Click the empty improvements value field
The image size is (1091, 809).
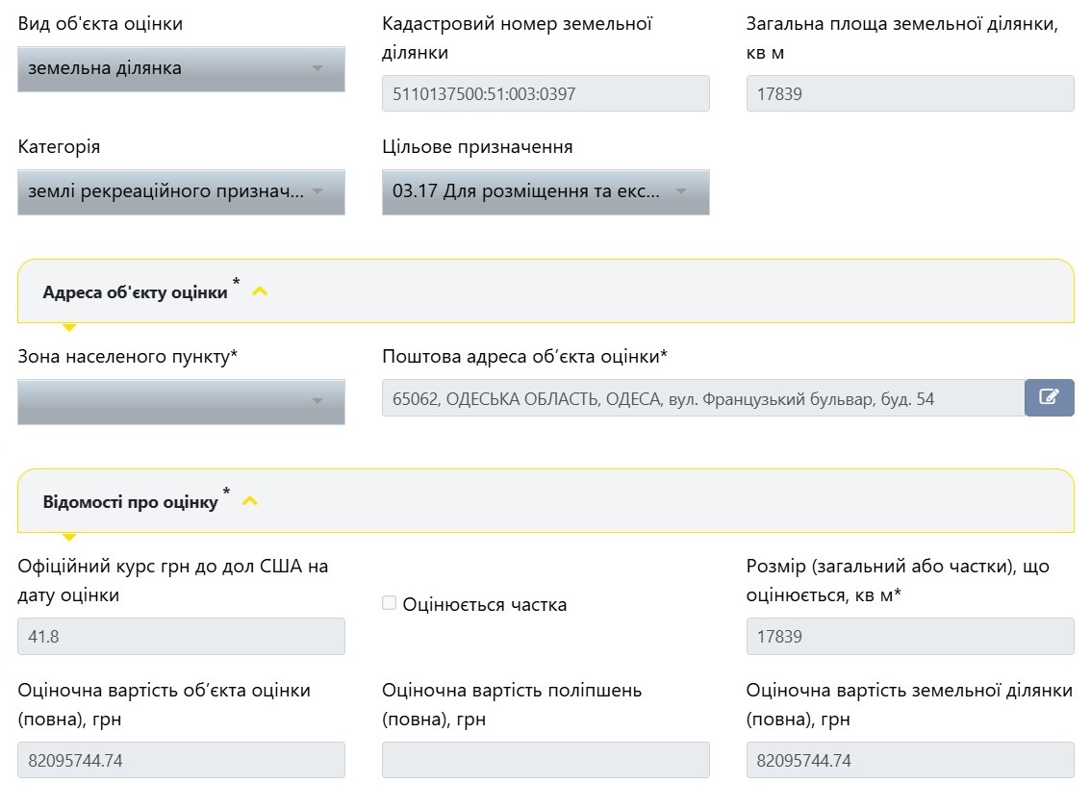545,760
